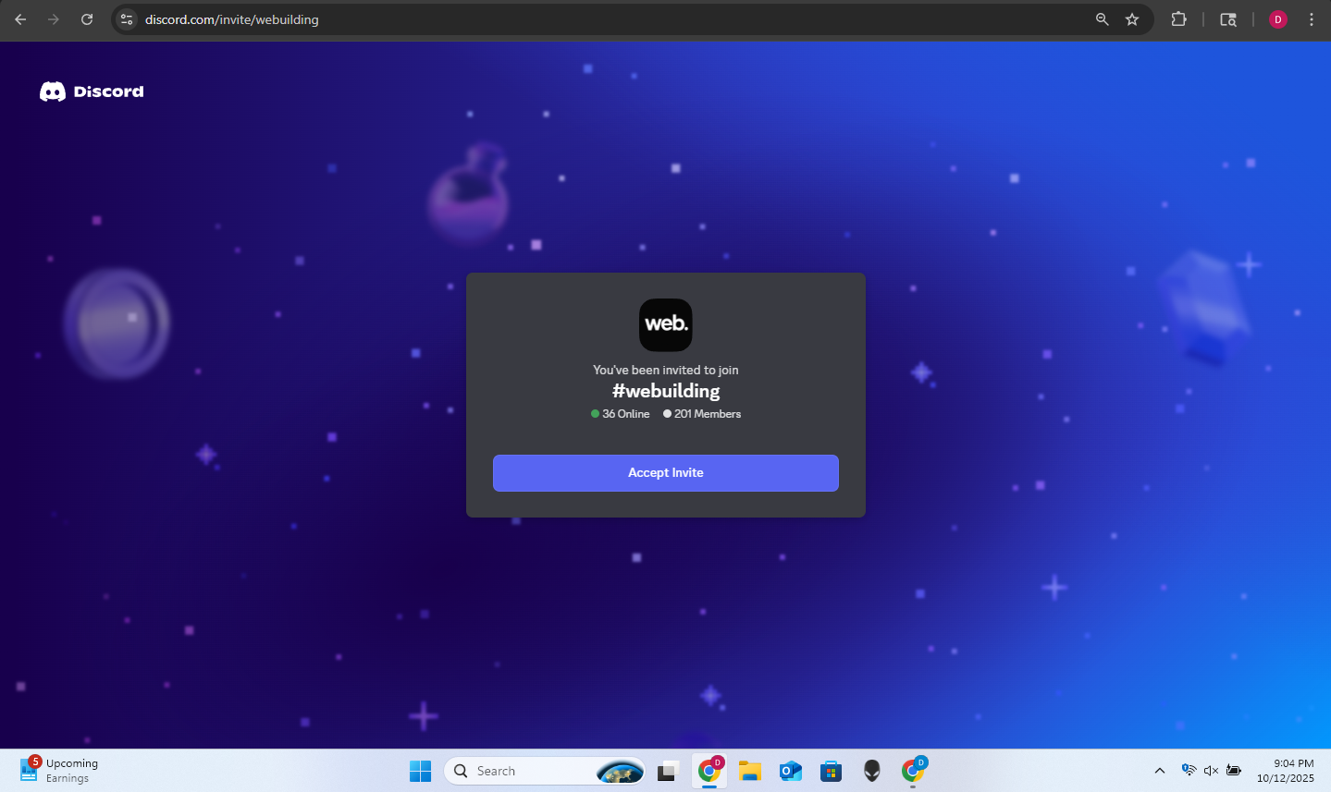Open Microsoft Store from the taskbar
Viewport: 1331px width, 792px height.
[x=831, y=771]
